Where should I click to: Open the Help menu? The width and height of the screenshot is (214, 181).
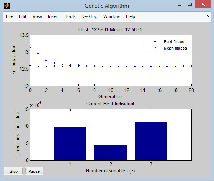coord(130,16)
